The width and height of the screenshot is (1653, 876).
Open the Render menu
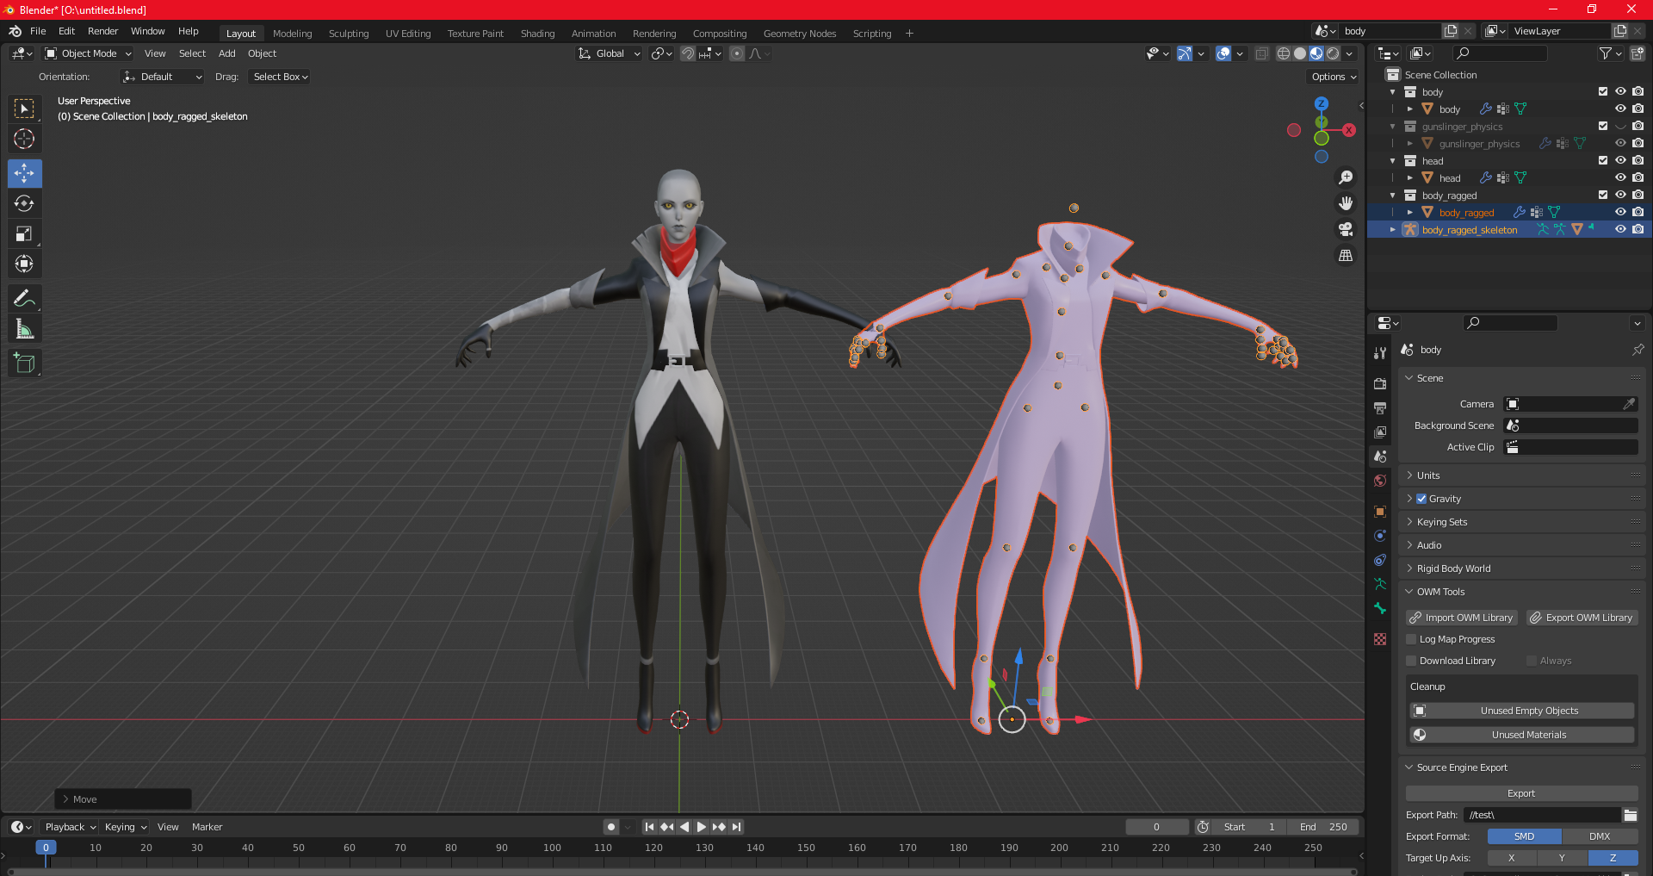pos(102,31)
